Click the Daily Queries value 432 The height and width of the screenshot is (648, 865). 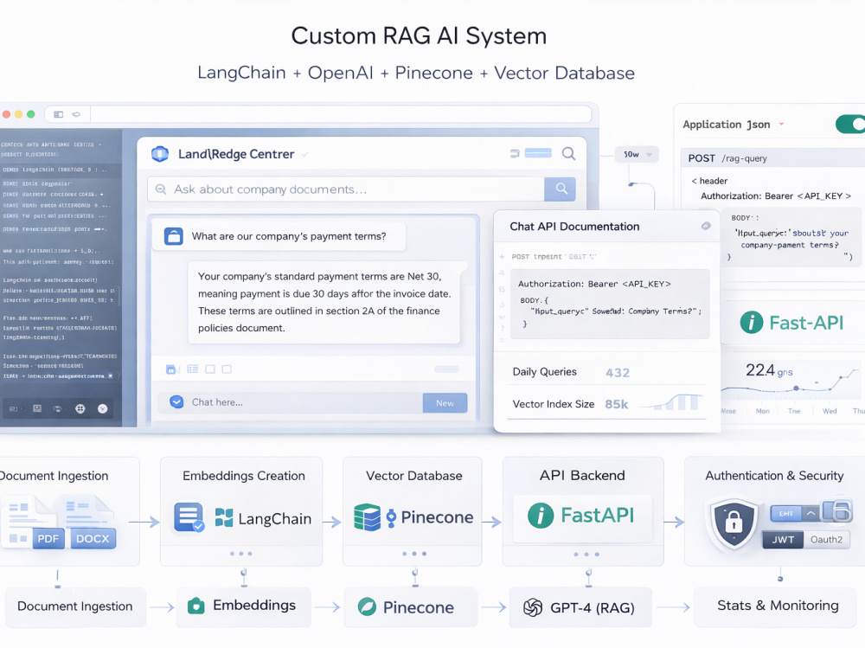click(x=618, y=373)
